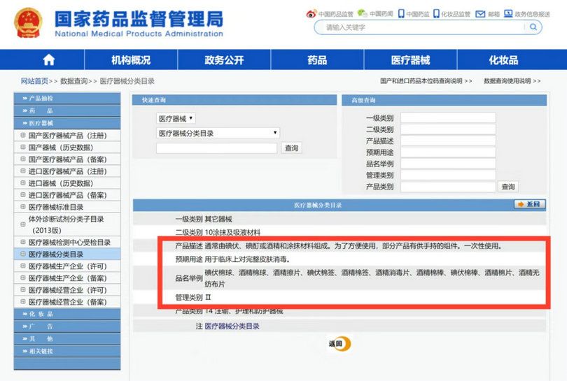567x381 pixels.
Task: Click the 化妆品监管 phone icon
Action: [x=436, y=13]
